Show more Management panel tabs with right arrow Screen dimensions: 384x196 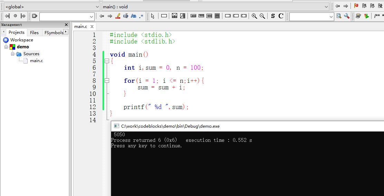(x=66, y=32)
